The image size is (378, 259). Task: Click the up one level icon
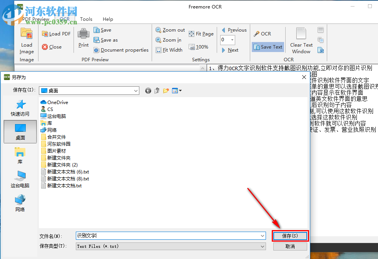157,91
